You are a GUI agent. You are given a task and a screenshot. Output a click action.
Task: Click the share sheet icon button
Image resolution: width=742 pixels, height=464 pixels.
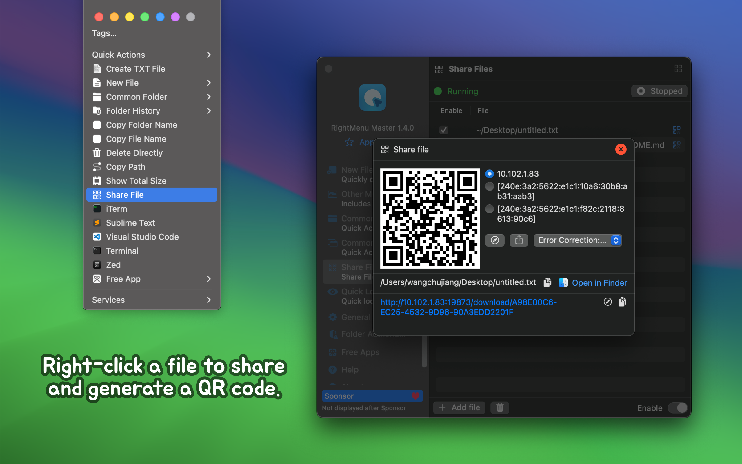[519, 240]
